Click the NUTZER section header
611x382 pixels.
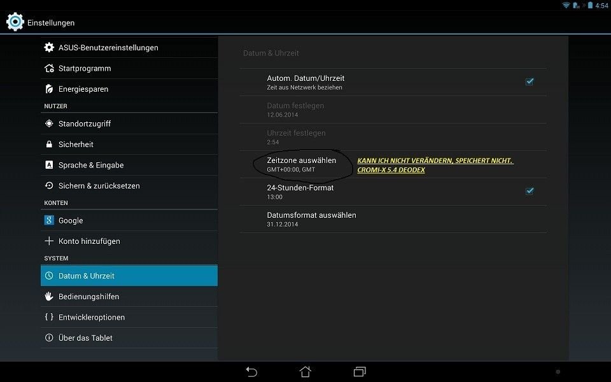point(55,106)
